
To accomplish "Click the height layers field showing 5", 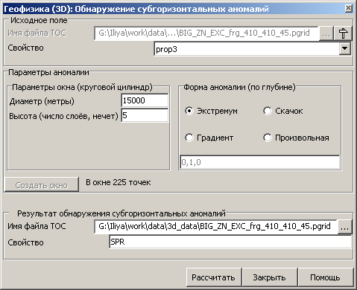I will (145, 115).
